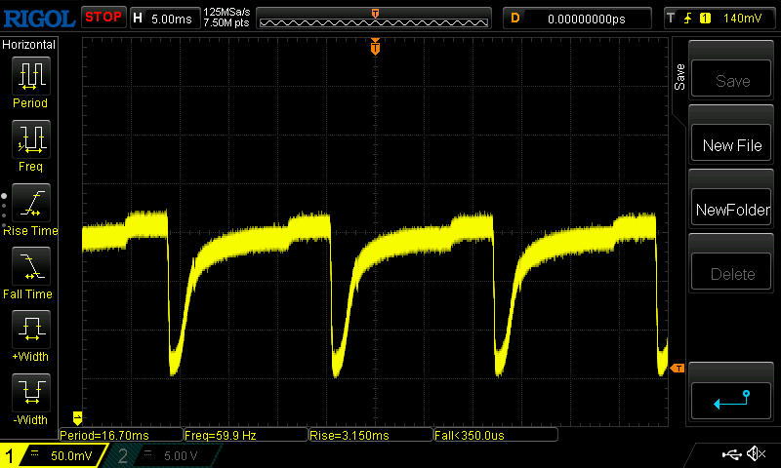
Task: Select the Freq measurement icon
Action: tap(29, 140)
